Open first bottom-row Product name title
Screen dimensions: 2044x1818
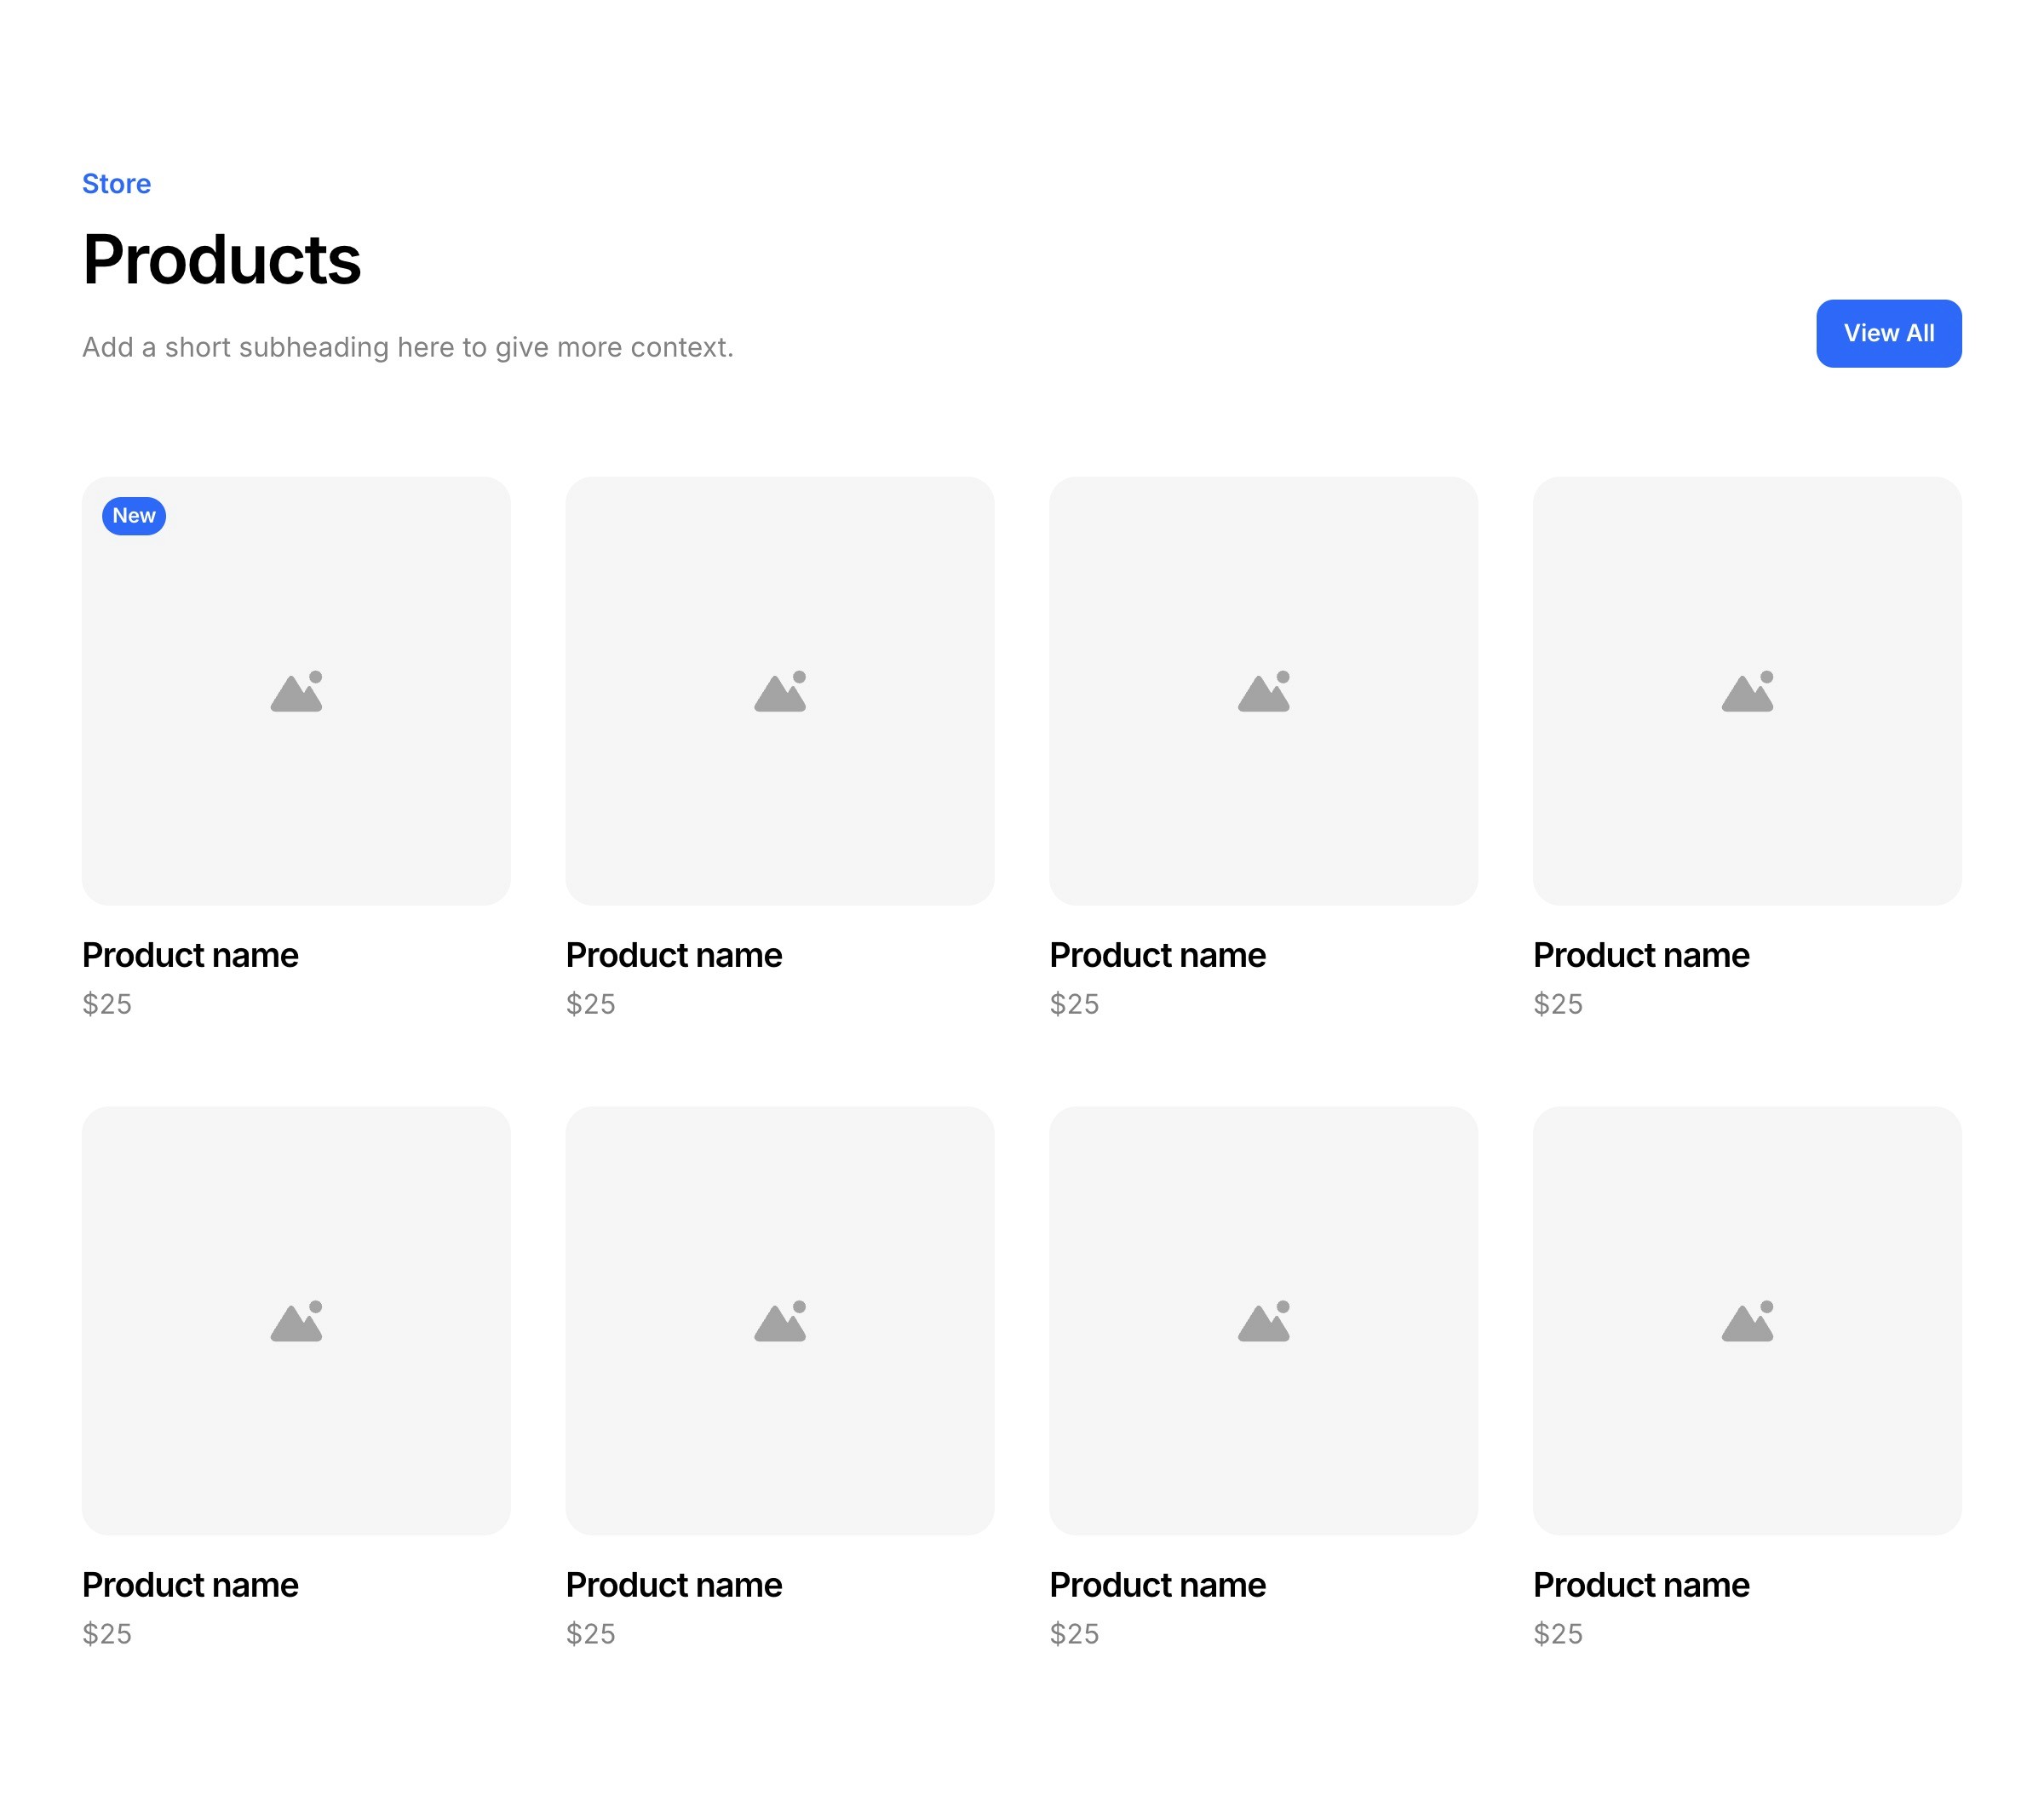190,1585
